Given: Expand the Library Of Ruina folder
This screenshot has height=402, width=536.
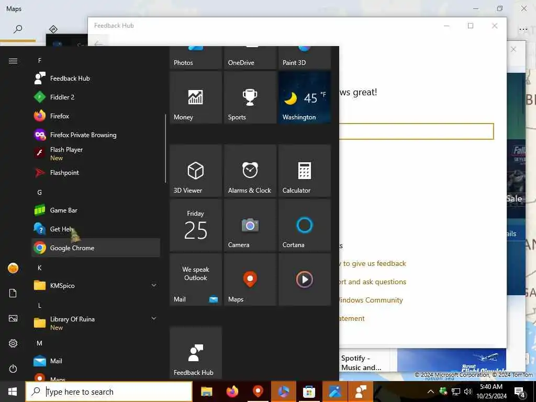Looking at the screenshot, I should tap(96, 322).
